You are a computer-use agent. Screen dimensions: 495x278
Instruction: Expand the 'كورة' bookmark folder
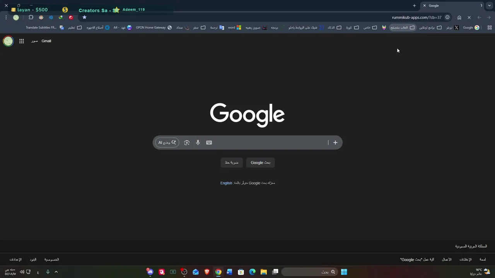click(352, 27)
